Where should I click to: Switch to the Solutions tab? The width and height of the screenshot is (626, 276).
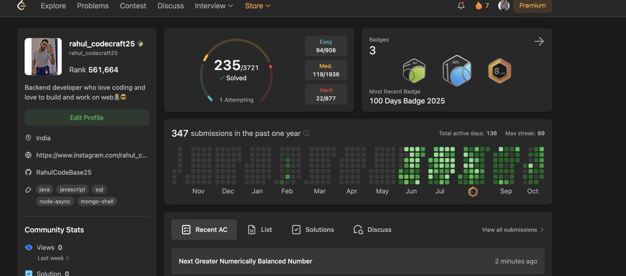coord(313,230)
